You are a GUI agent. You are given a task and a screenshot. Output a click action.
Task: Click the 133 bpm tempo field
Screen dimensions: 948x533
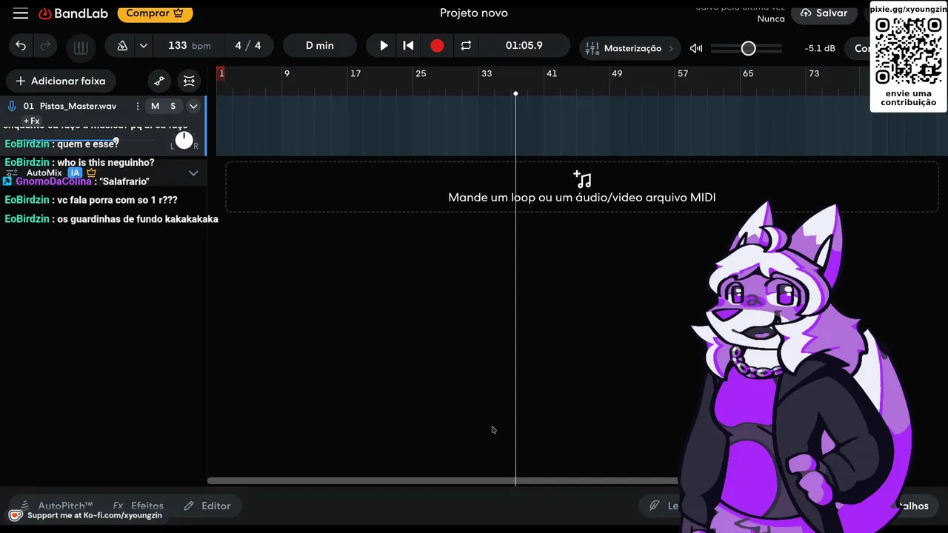pos(189,46)
